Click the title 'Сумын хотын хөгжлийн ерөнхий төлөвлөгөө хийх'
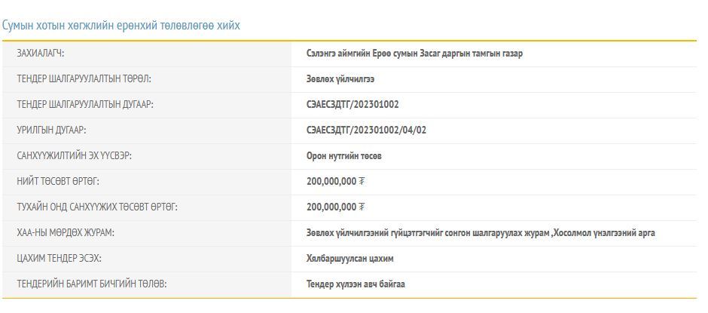708x313 pixels. point(121,25)
